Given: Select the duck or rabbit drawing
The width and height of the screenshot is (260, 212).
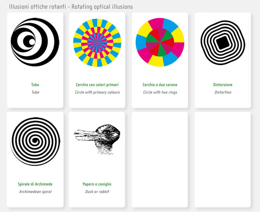Looking at the screenshot, I should point(97,139).
